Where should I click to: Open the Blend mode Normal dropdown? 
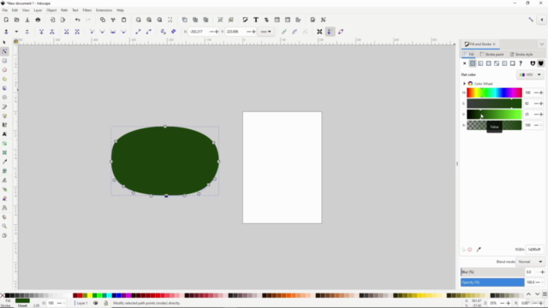(x=530, y=262)
